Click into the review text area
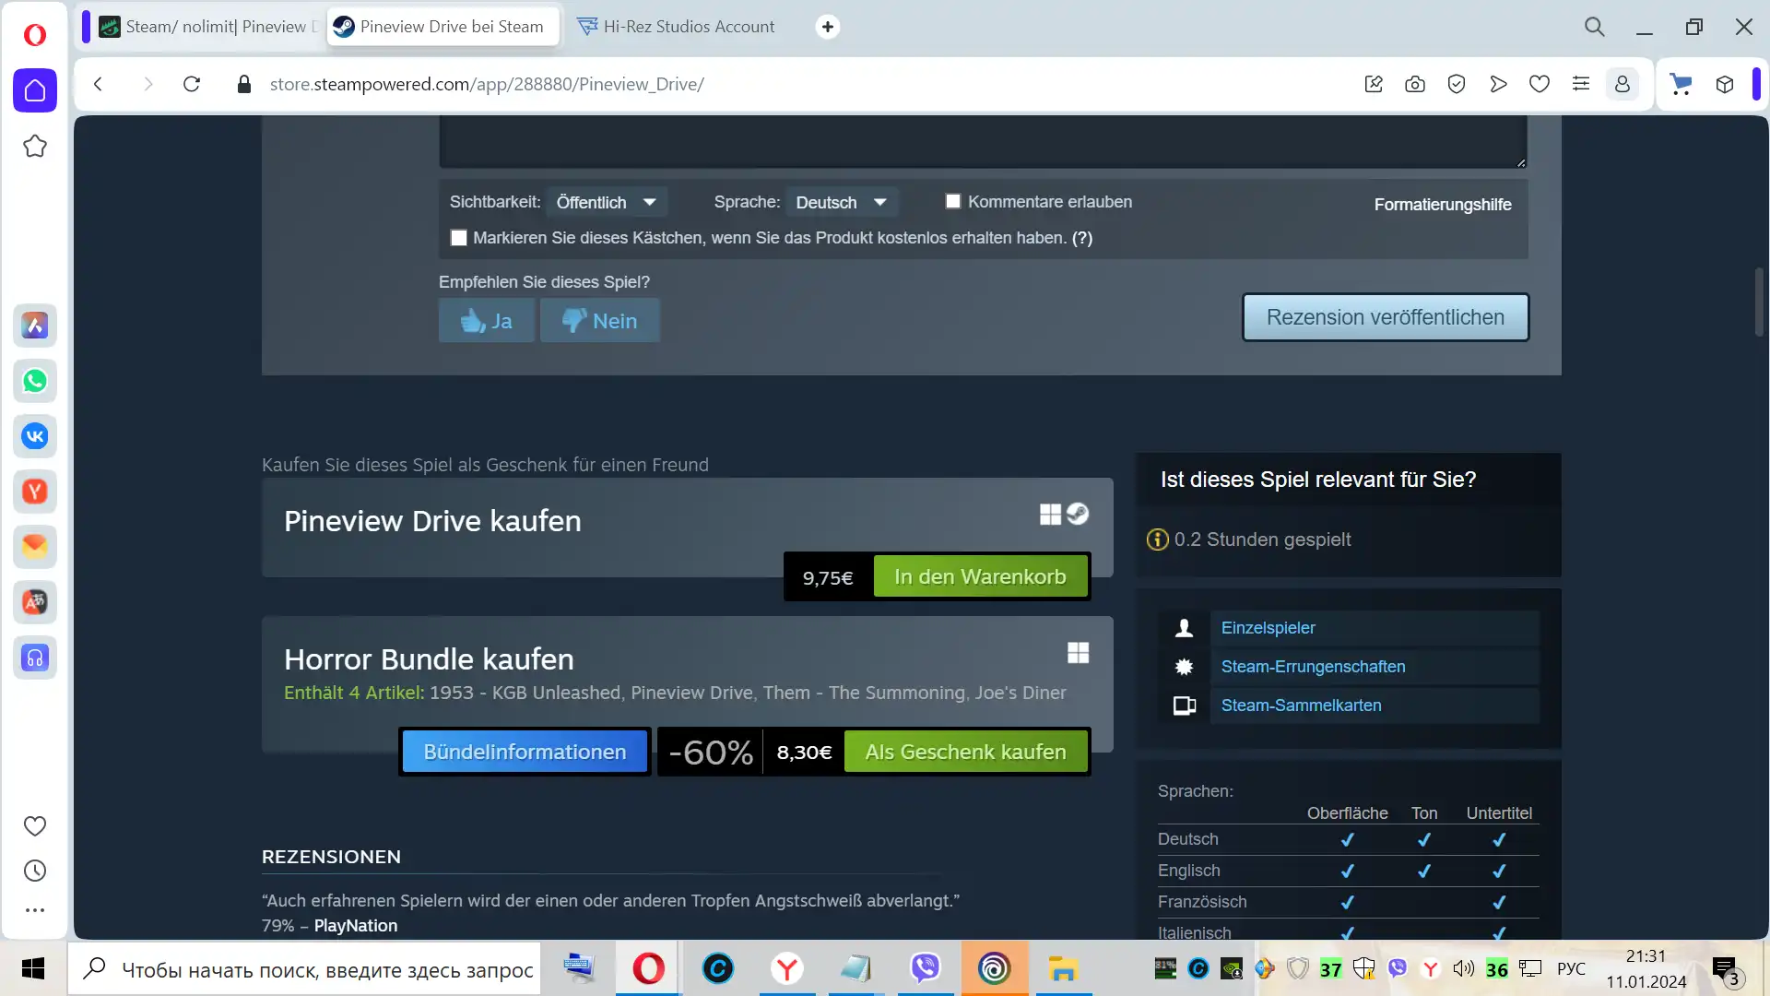1770x996 pixels. tap(983, 141)
